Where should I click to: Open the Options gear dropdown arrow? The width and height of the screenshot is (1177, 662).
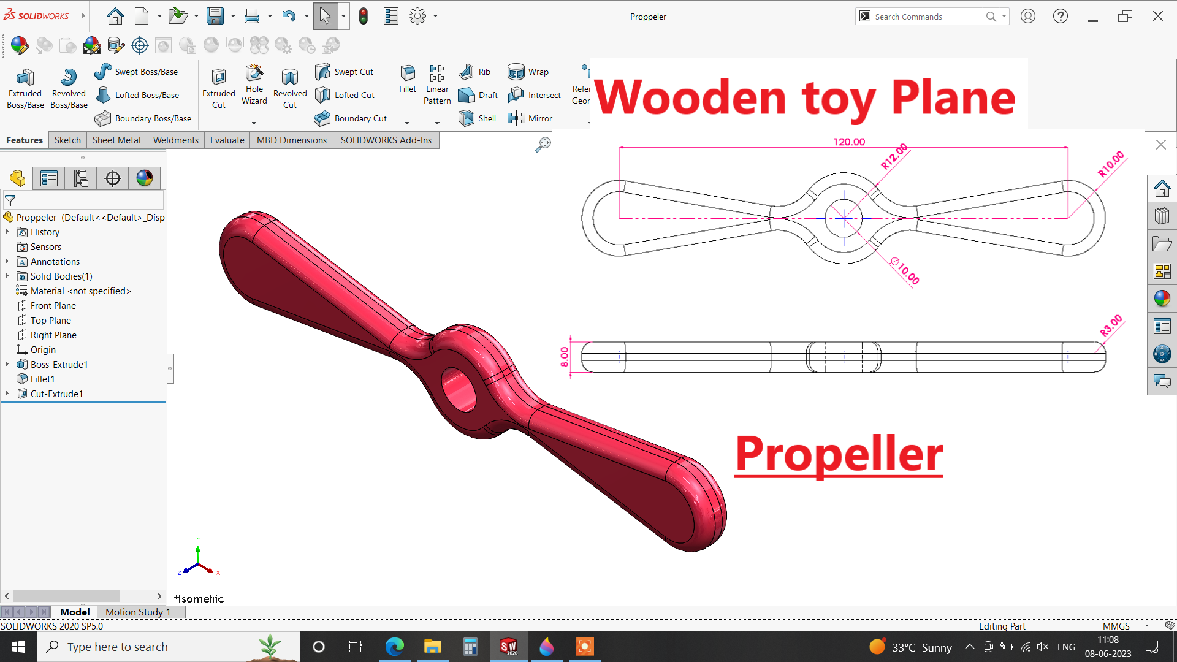click(436, 16)
